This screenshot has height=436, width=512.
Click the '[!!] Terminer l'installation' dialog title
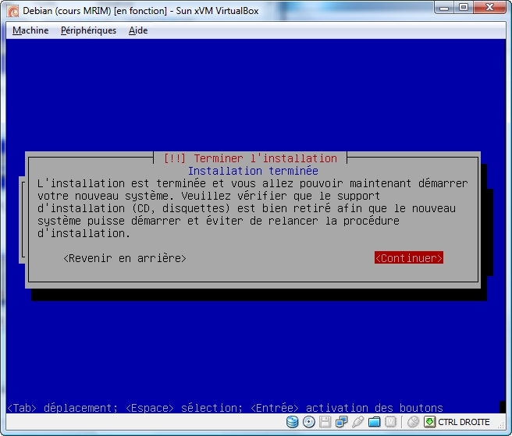coord(250,158)
